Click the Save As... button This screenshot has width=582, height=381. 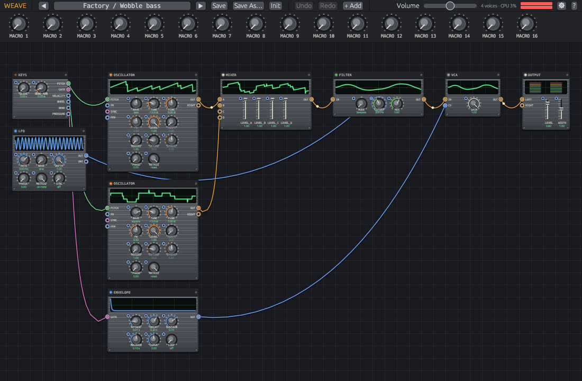click(248, 6)
